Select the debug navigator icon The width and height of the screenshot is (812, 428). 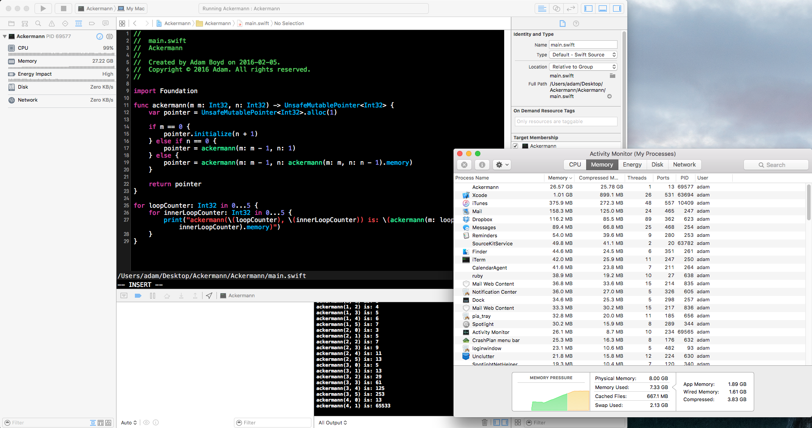[x=78, y=23]
